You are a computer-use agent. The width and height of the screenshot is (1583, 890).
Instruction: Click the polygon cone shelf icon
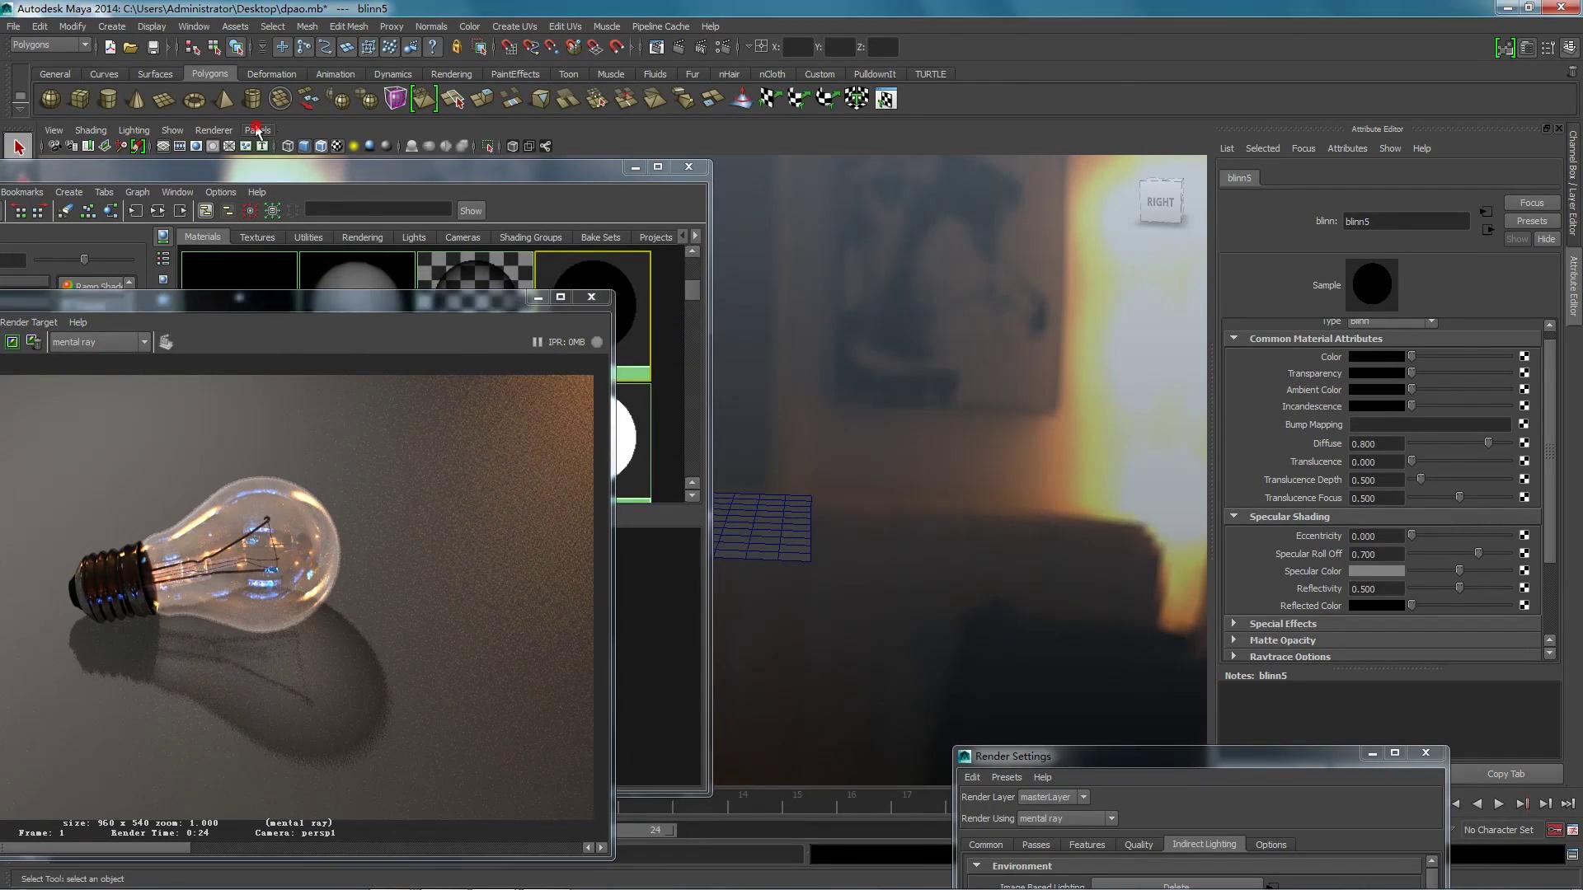(136, 100)
